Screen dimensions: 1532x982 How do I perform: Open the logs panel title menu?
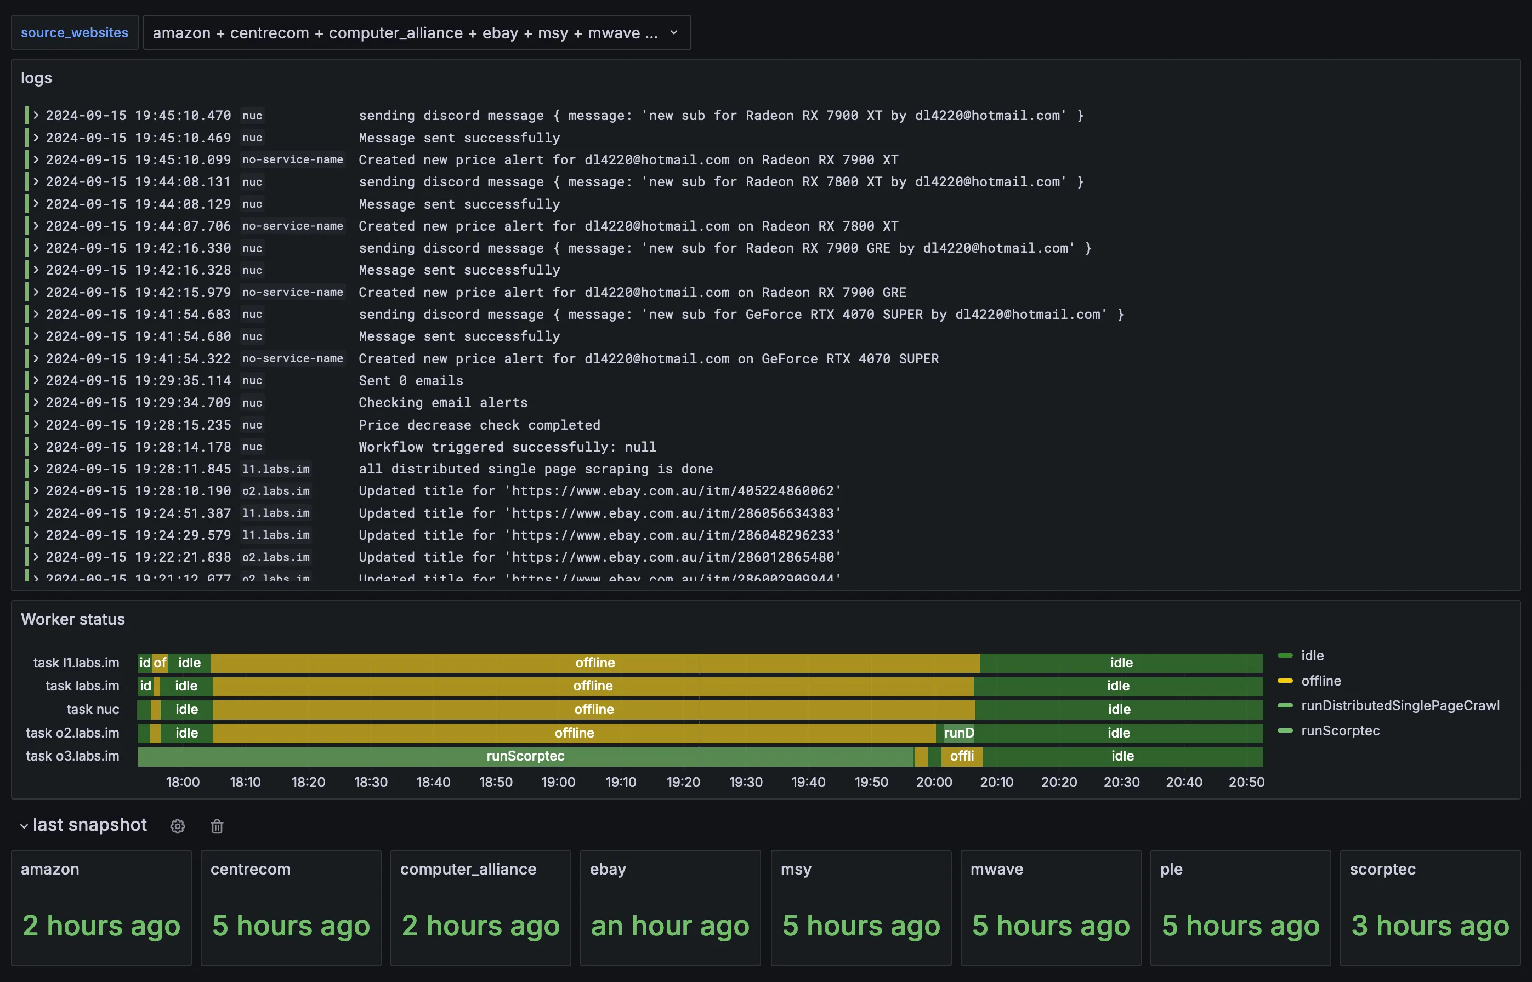[x=36, y=78]
